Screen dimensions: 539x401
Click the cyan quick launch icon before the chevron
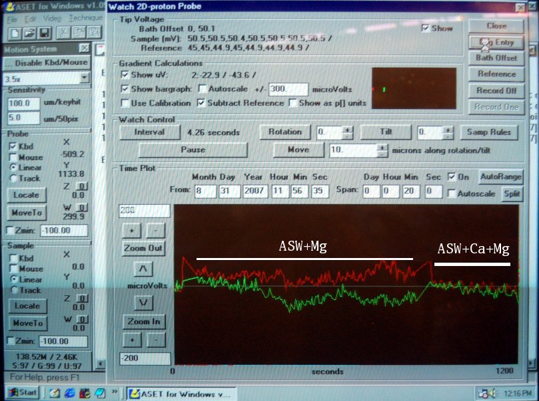coord(100,393)
